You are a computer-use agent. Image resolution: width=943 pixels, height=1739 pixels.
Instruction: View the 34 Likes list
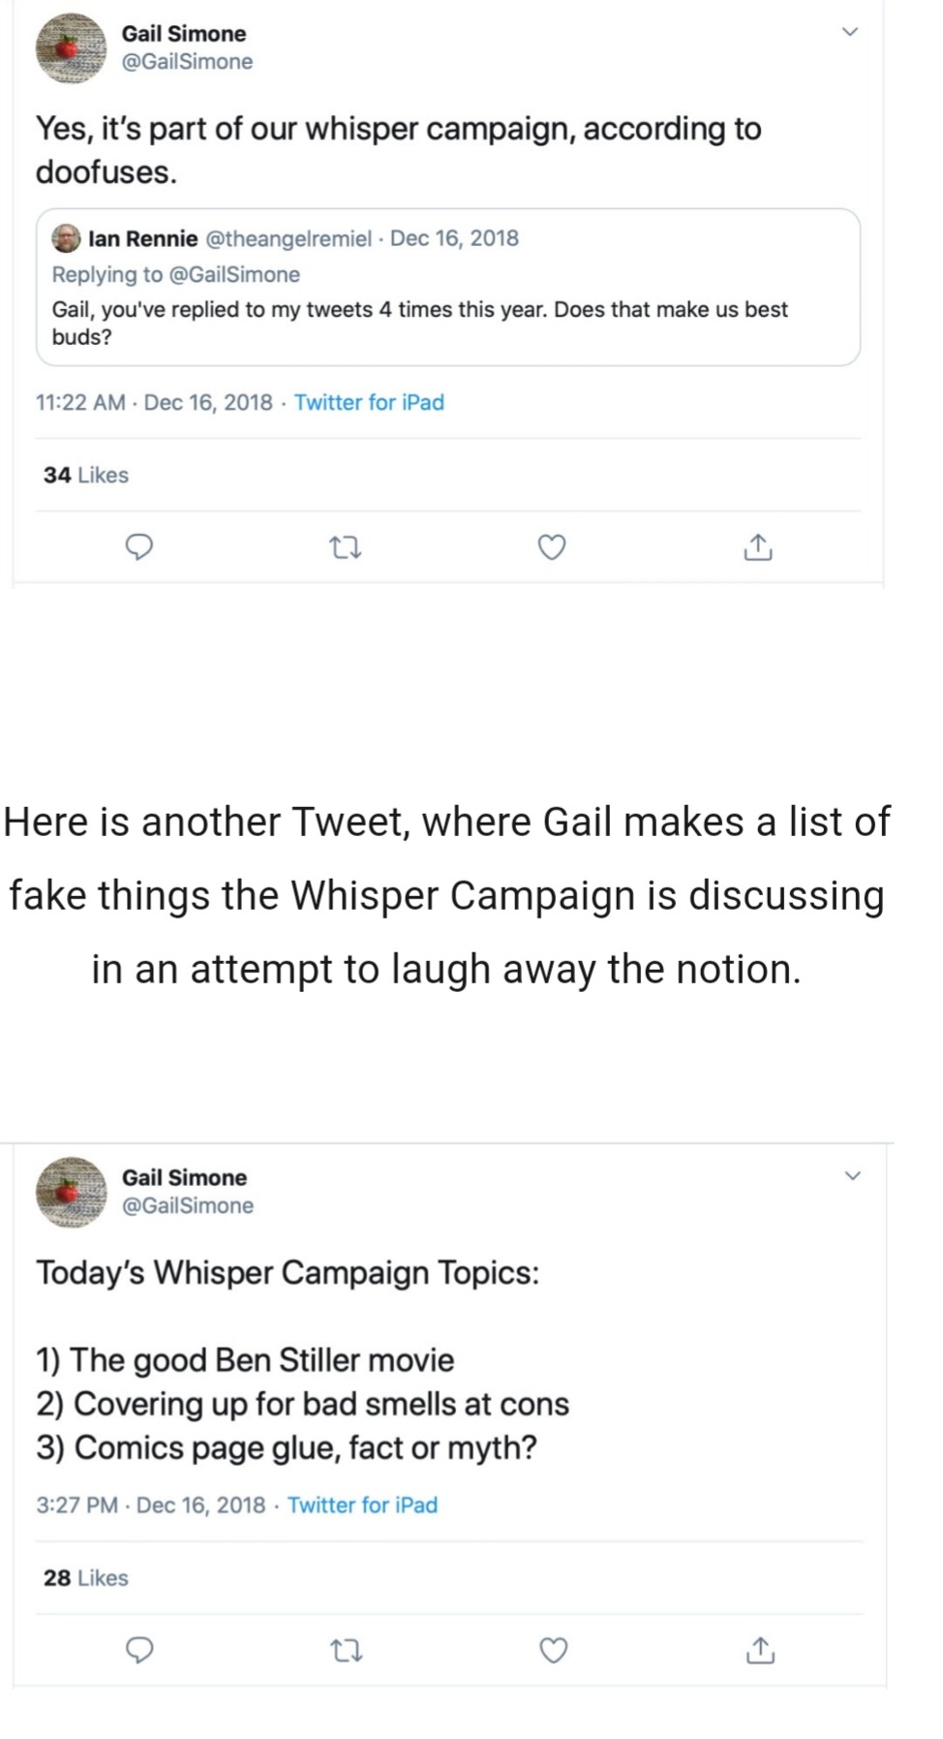86,475
